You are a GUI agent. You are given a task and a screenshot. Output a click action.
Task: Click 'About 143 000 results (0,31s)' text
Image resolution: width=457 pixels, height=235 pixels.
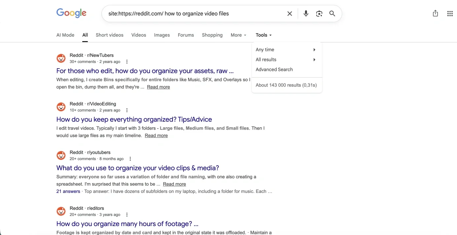click(x=286, y=85)
